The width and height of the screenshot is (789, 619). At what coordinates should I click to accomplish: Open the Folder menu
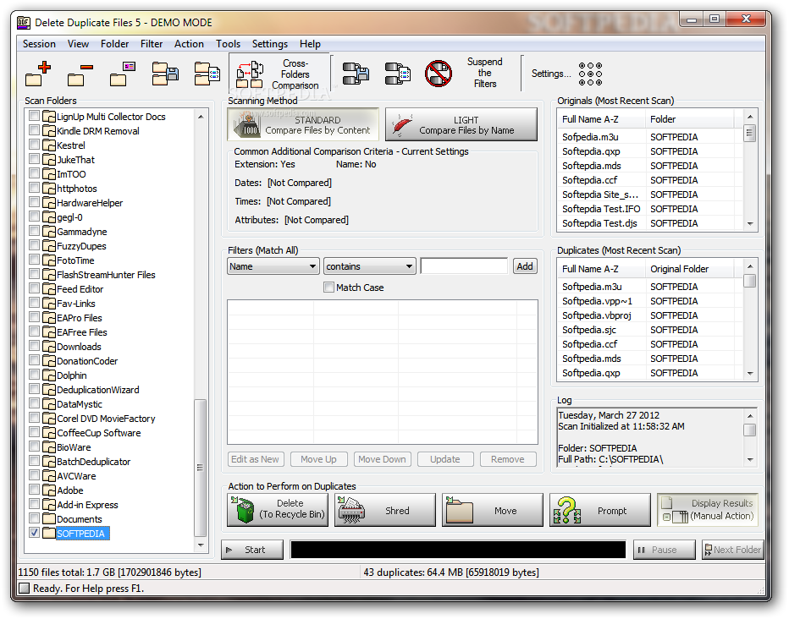point(115,44)
